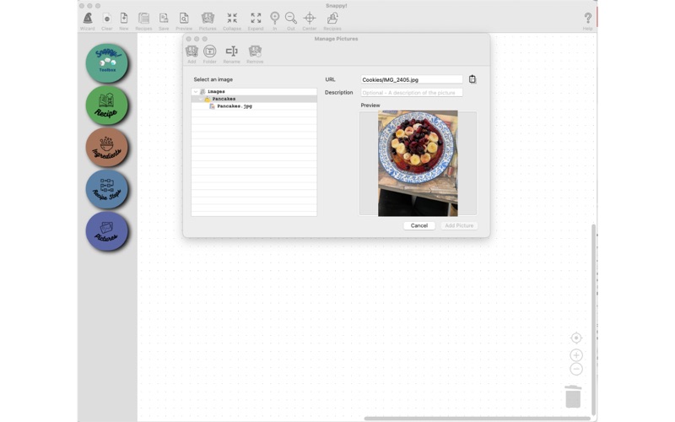Viewport: 675px width, 422px height.
Task: Click workspace minus zoom button
Action: coord(576,369)
